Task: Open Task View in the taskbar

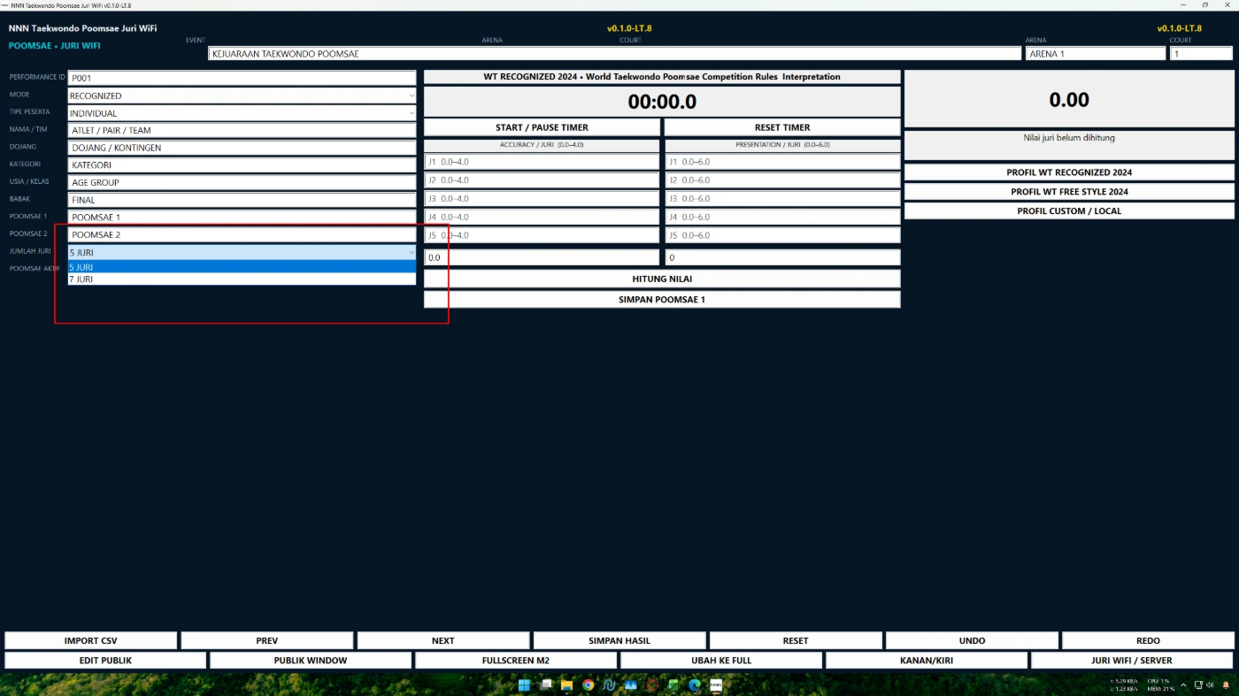Action: (545, 685)
